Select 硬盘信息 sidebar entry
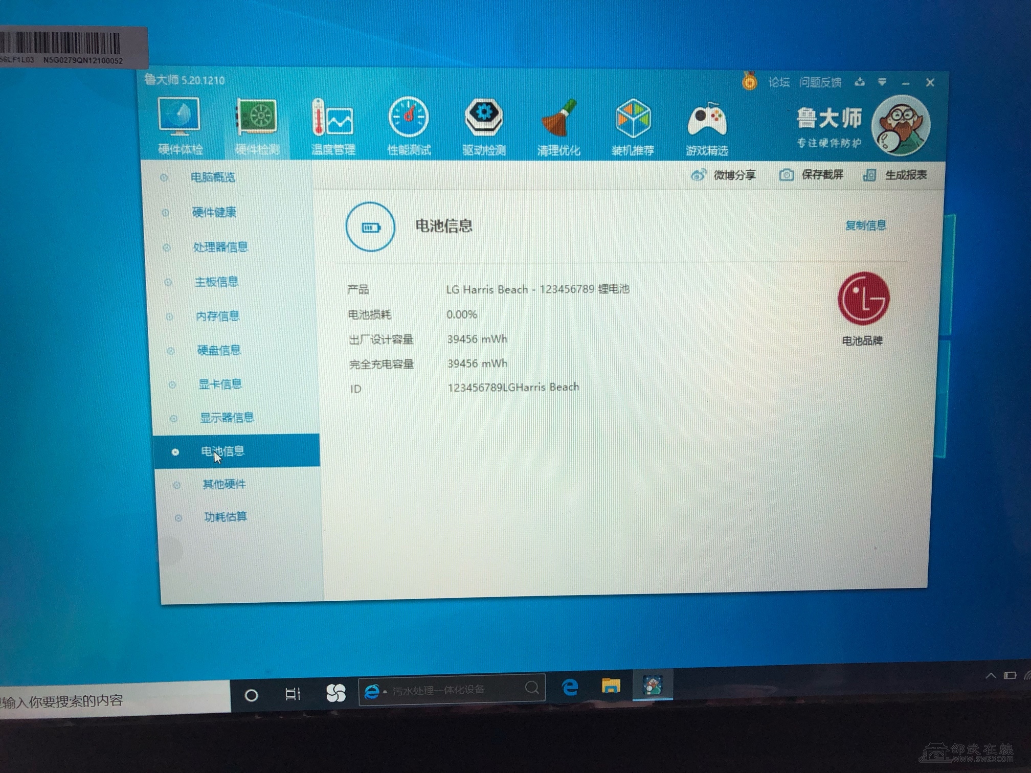 pyautogui.click(x=219, y=350)
